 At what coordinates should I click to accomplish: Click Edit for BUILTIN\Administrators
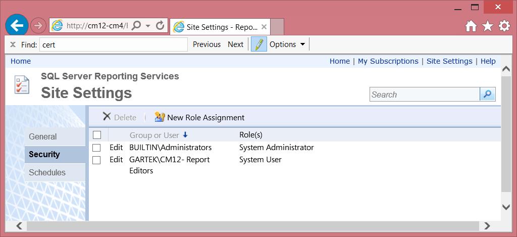coord(116,148)
